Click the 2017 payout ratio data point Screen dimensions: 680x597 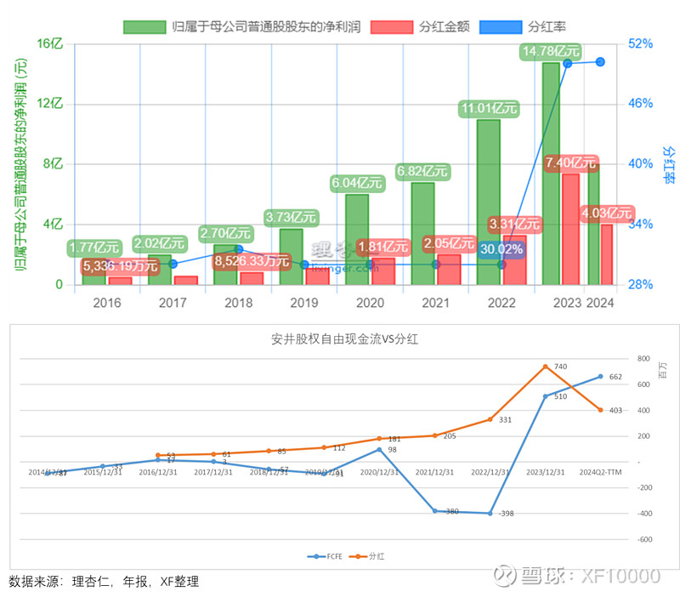(x=173, y=264)
